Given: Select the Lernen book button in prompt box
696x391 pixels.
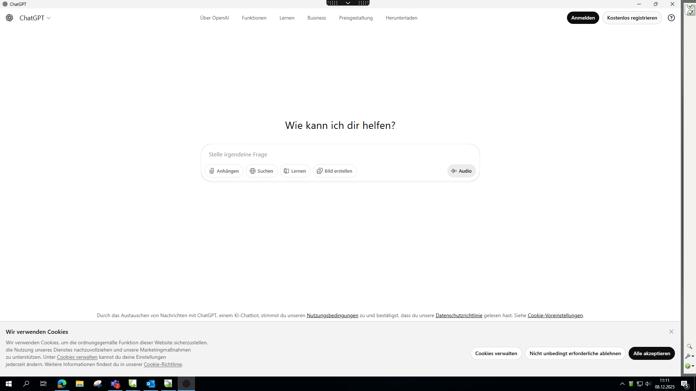Looking at the screenshot, I should (295, 171).
